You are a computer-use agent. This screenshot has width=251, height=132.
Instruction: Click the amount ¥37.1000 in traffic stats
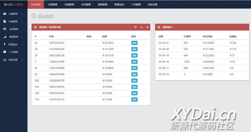[x=208, y=49]
